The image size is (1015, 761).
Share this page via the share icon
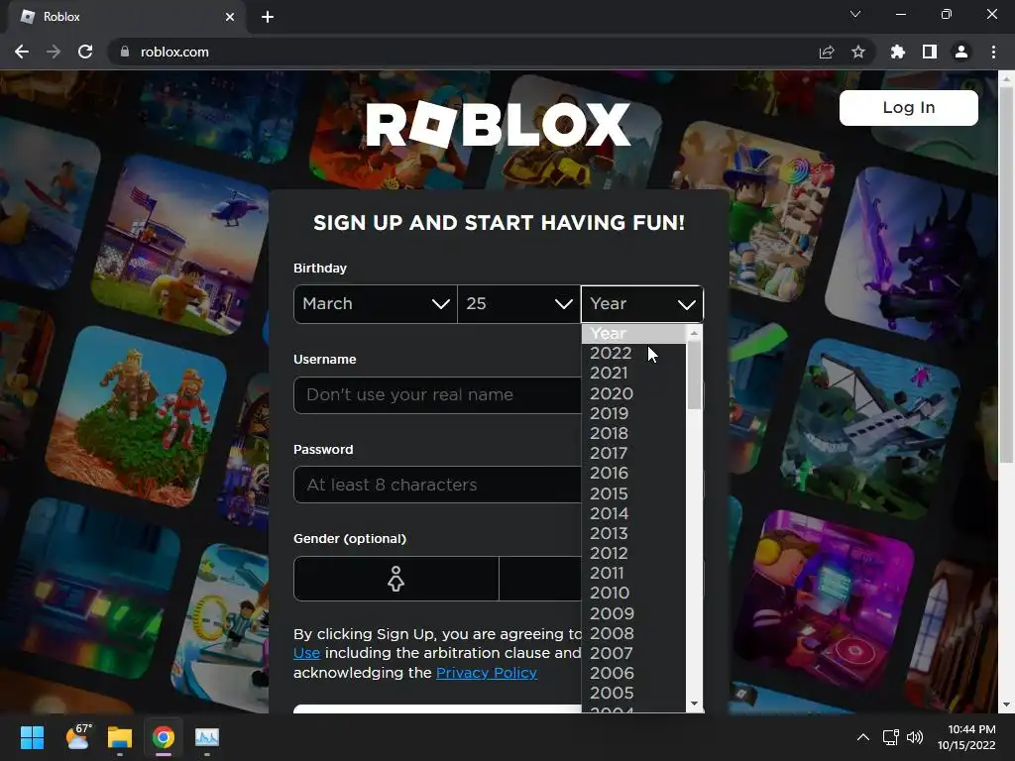point(827,52)
